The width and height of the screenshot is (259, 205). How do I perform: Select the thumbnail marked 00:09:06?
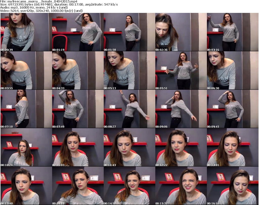(x=181, y=109)
